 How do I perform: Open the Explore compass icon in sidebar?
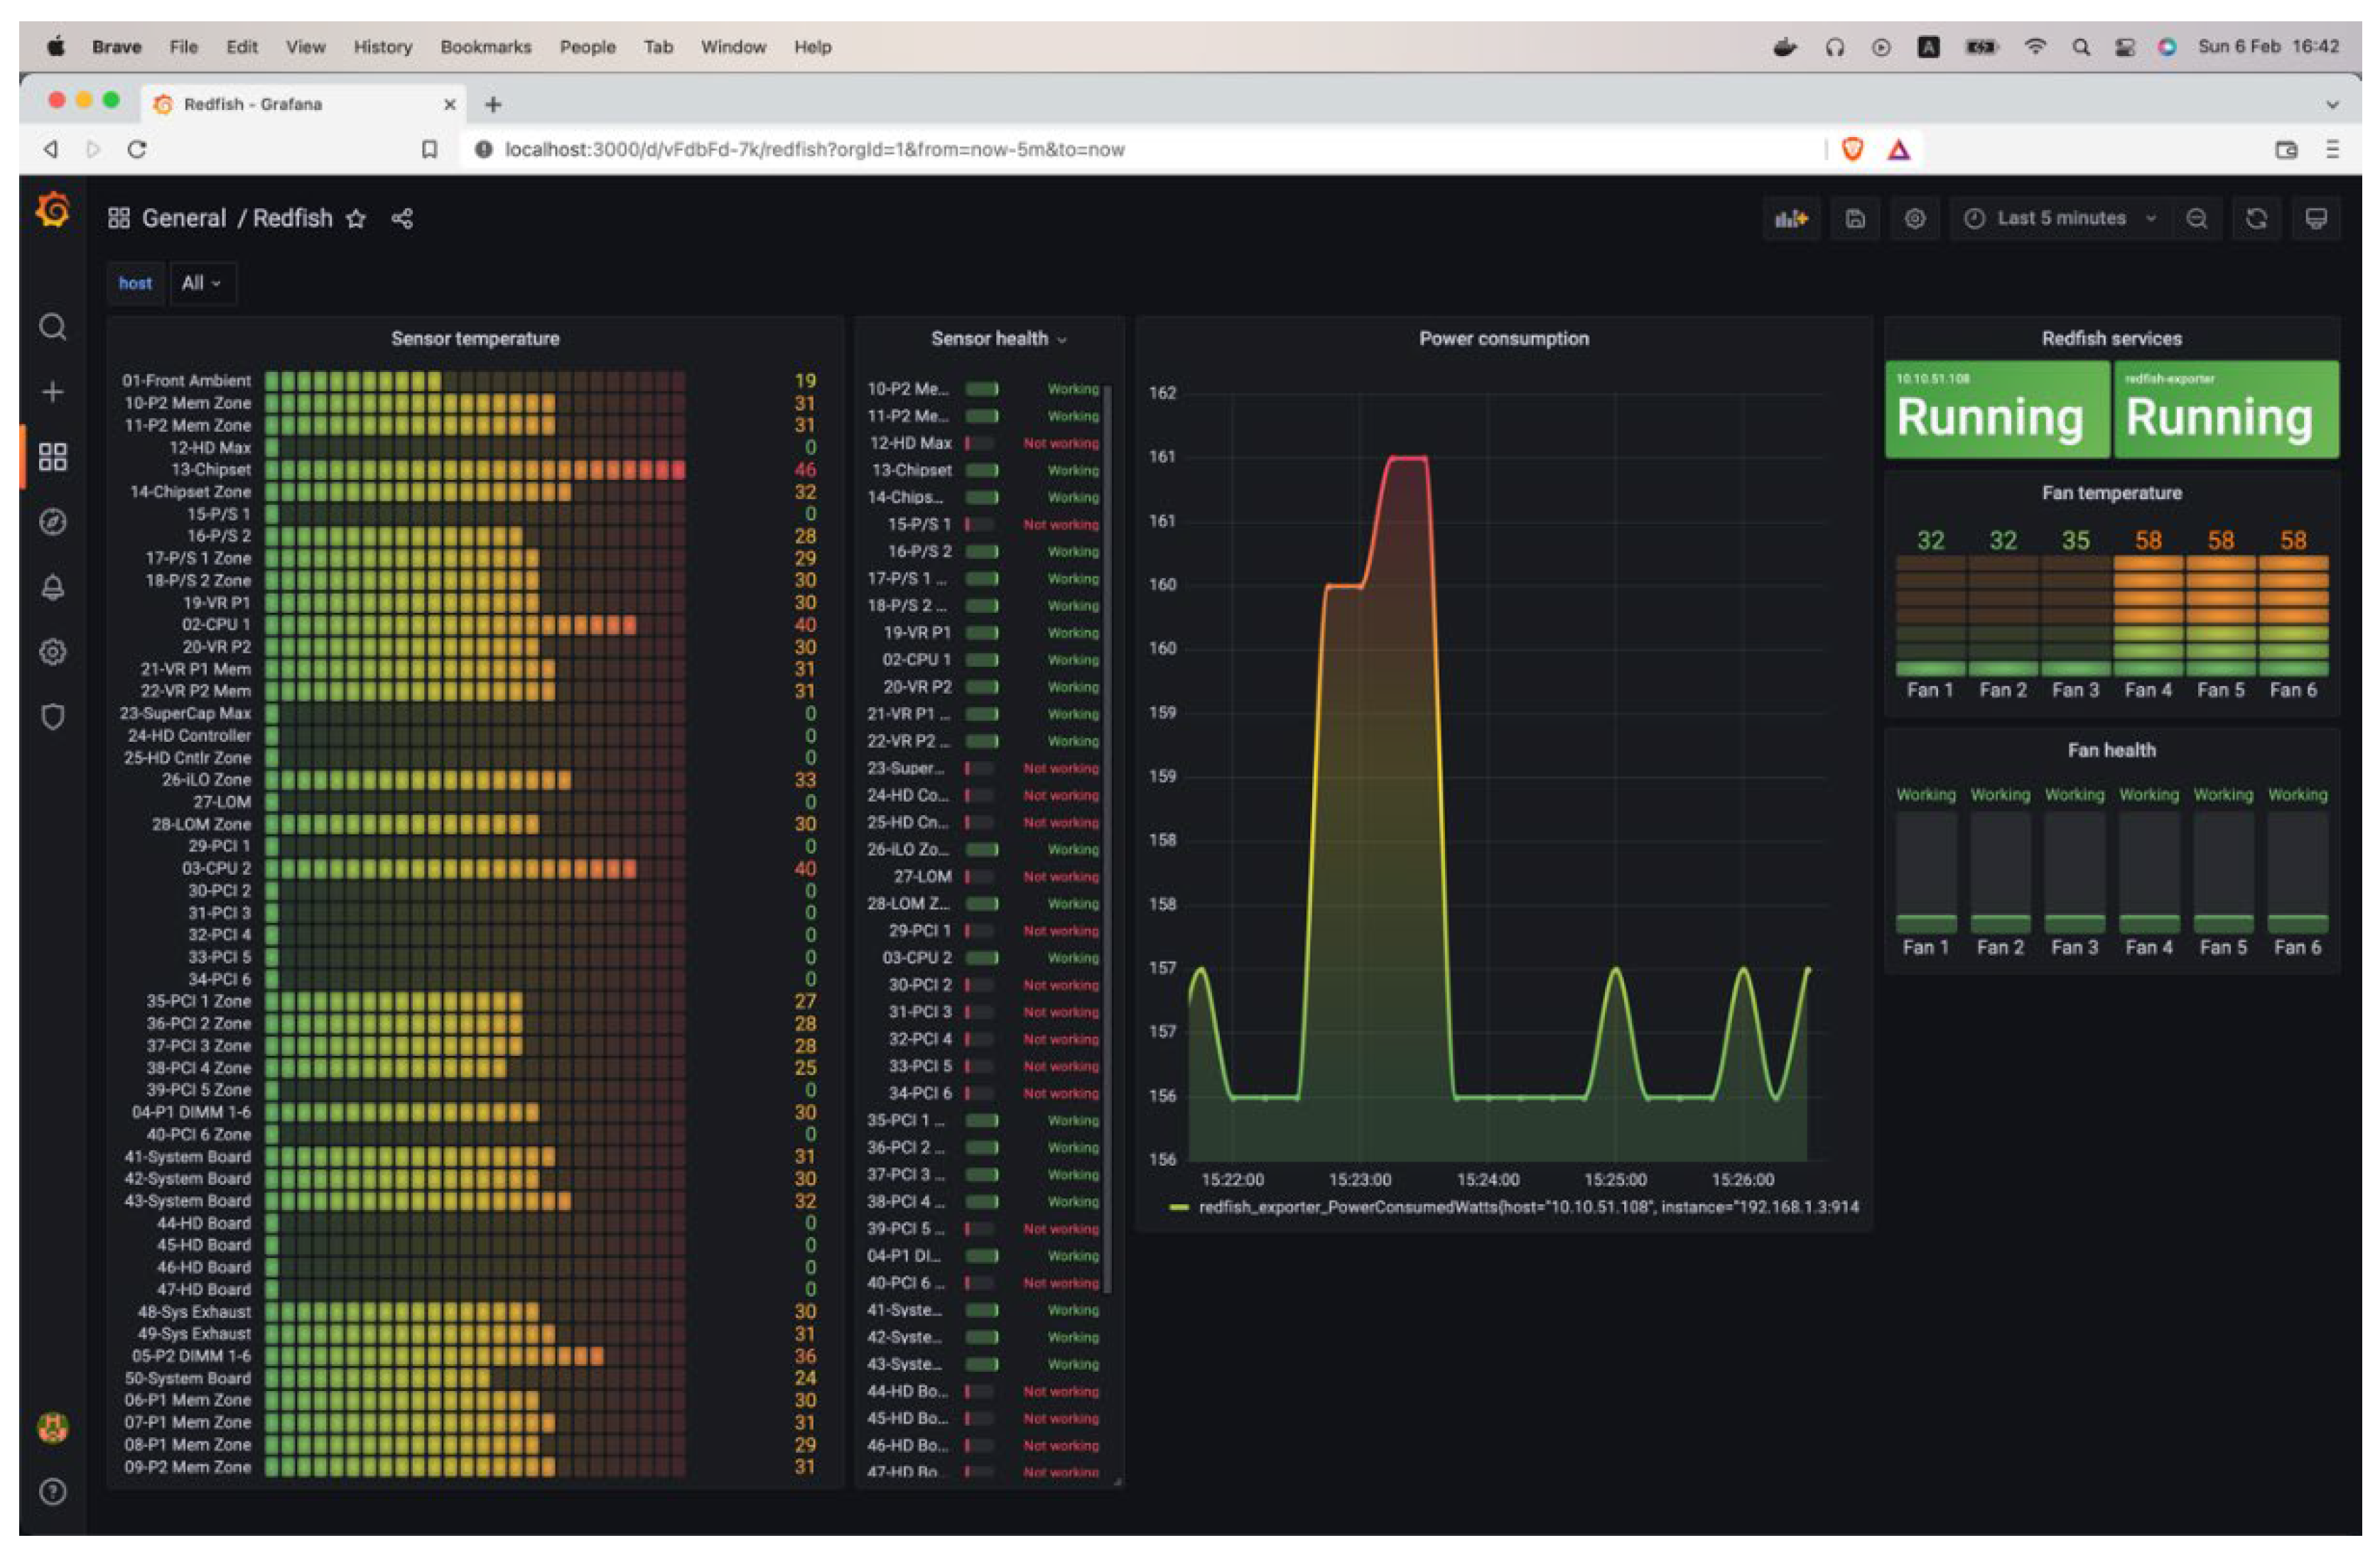53,522
